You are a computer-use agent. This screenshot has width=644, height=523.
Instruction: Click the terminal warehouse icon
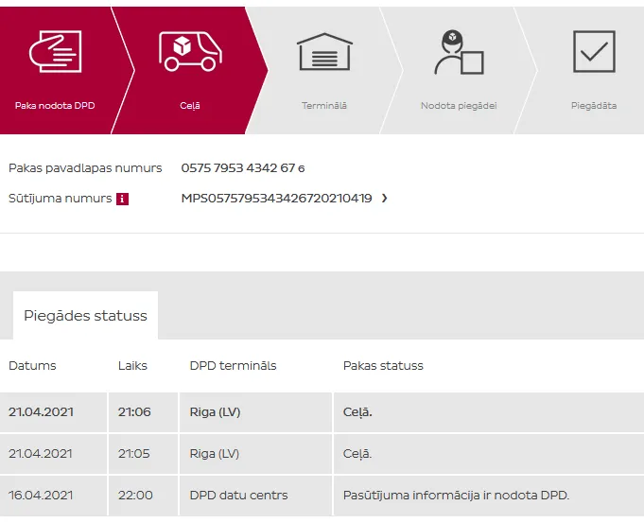324,51
